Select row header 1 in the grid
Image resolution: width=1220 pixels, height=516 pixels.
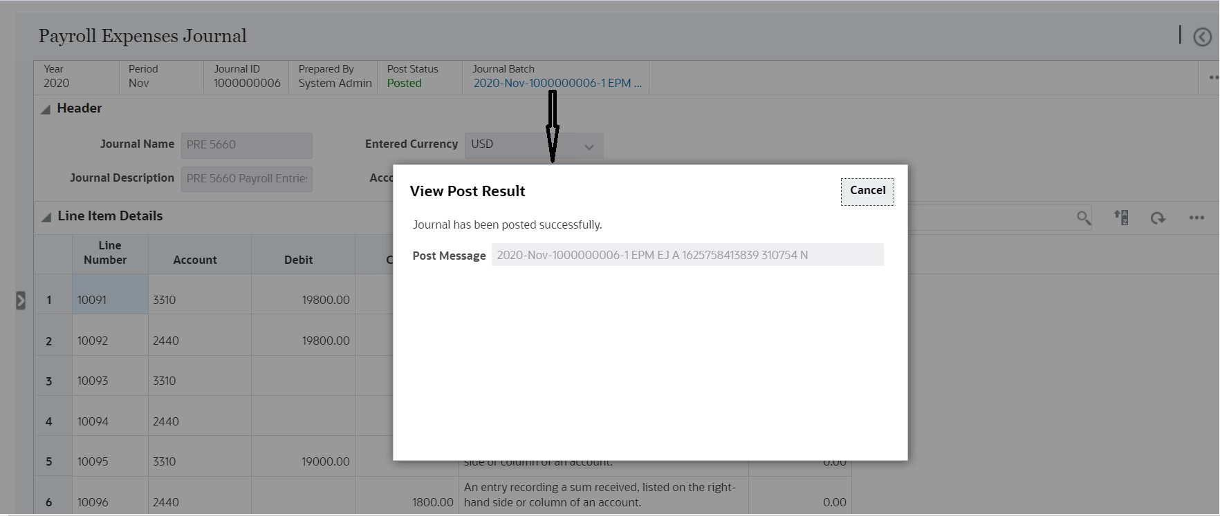[53, 294]
